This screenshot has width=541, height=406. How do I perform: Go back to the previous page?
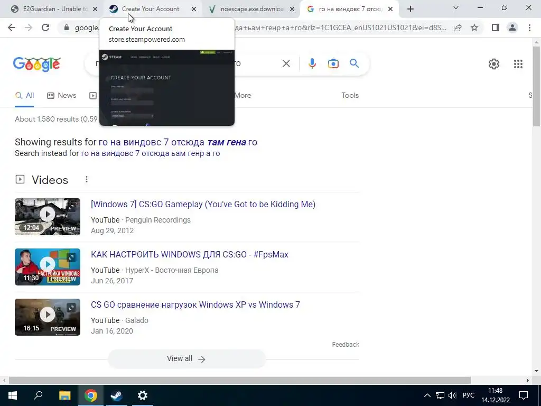pos(12,27)
